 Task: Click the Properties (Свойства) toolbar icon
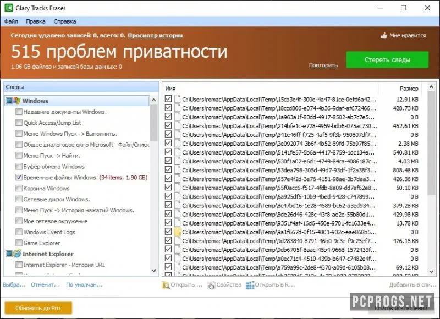211,285
